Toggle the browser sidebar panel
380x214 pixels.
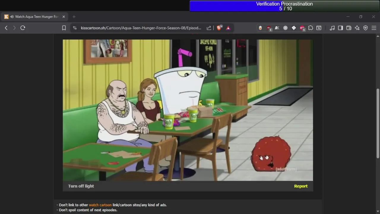click(x=341, y=28)
